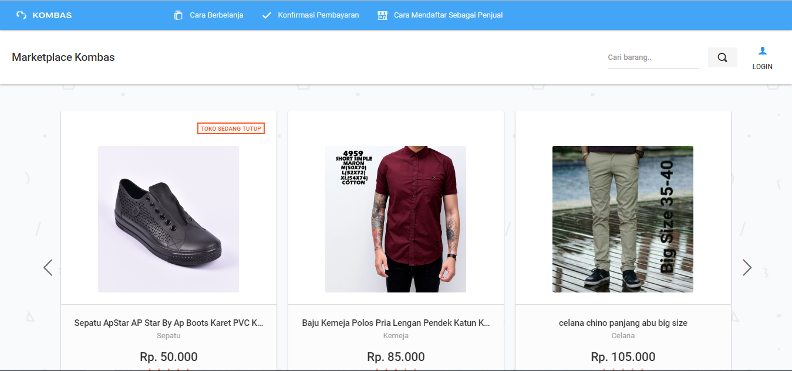
Task: Go to previous products with left arrow
Action: 48,267
